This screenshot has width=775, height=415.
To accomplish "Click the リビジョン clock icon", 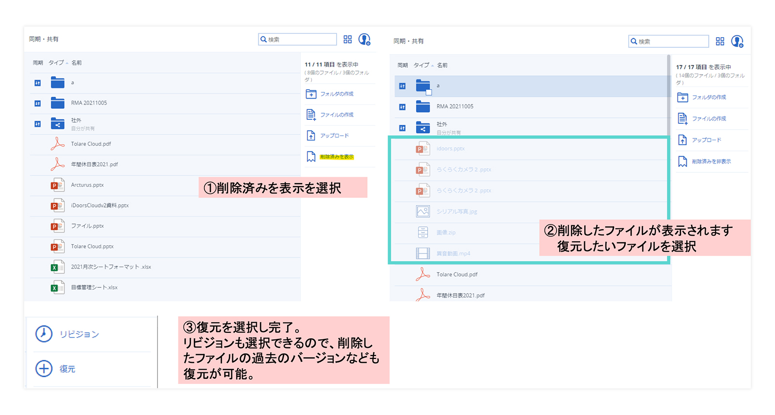I will tap(44, 334).
